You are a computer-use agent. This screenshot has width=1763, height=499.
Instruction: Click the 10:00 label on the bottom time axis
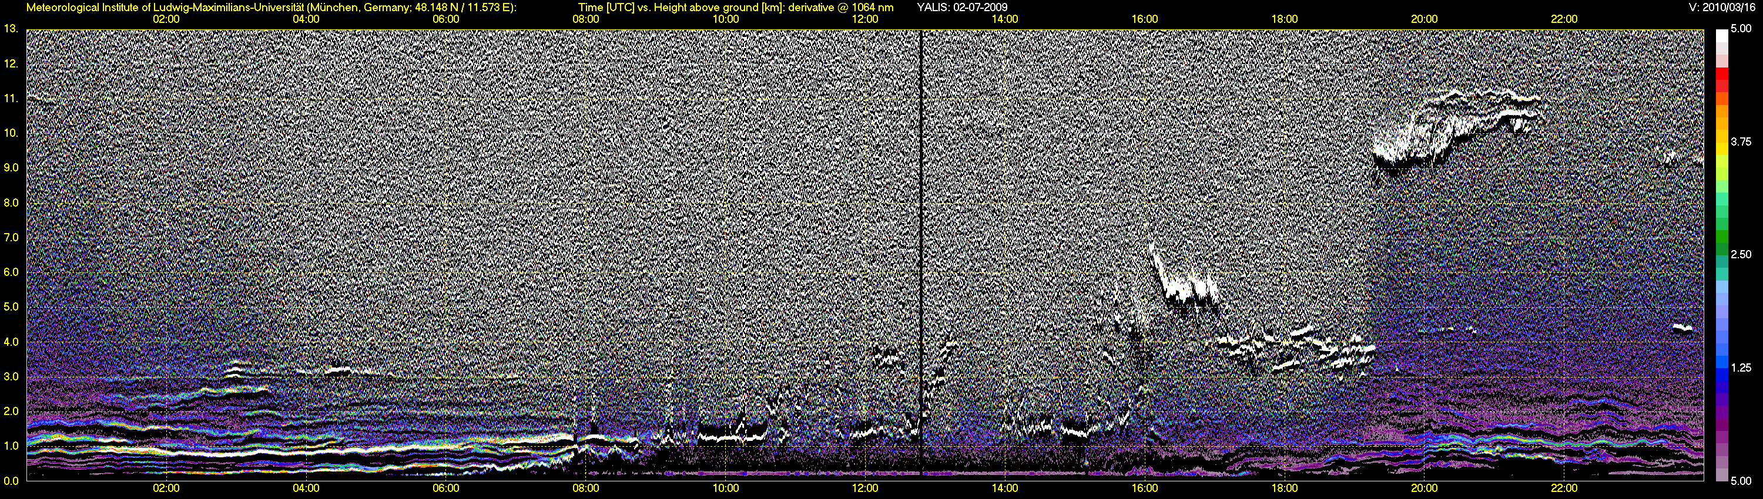pyautogui.click(x=725, y=489)
